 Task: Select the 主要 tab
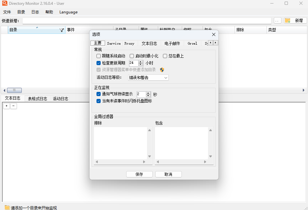coord(98,43)
